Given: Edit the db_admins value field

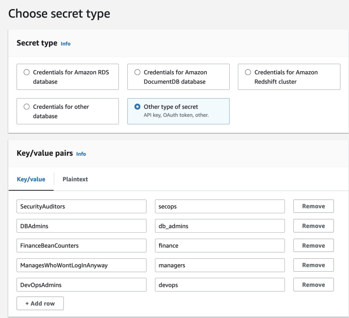Looking at the screenshot, I should point(219,226).
